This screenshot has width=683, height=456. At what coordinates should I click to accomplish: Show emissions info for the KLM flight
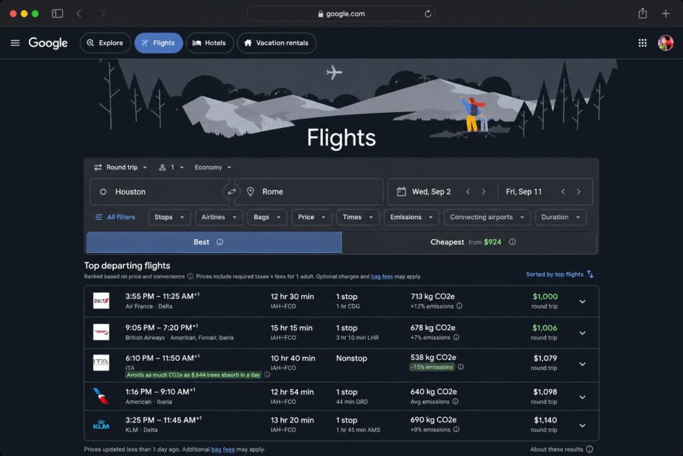click(456, 429)
